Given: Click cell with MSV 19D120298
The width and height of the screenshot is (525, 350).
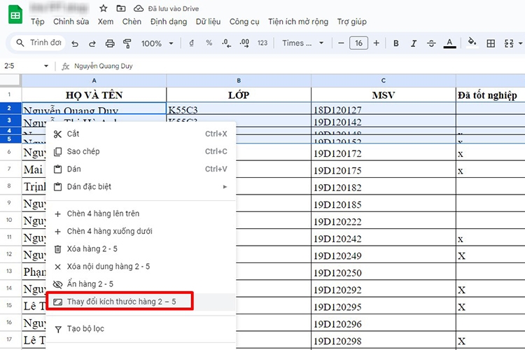Looking at the screenshot, I should pos(384,340).
